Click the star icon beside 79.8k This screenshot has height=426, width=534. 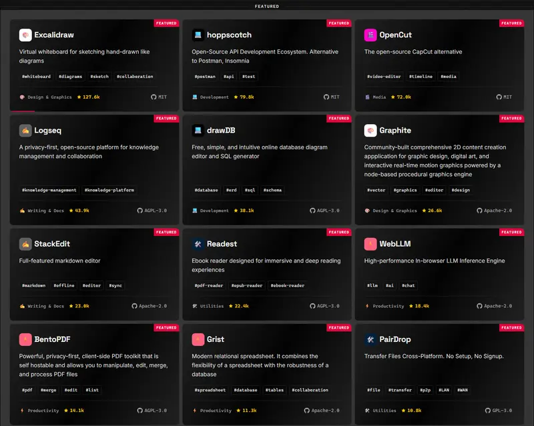(x=236, y=97)
